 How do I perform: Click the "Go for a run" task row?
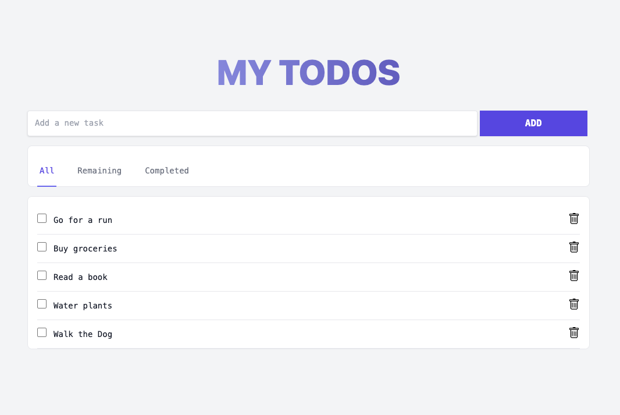(83, 220)
